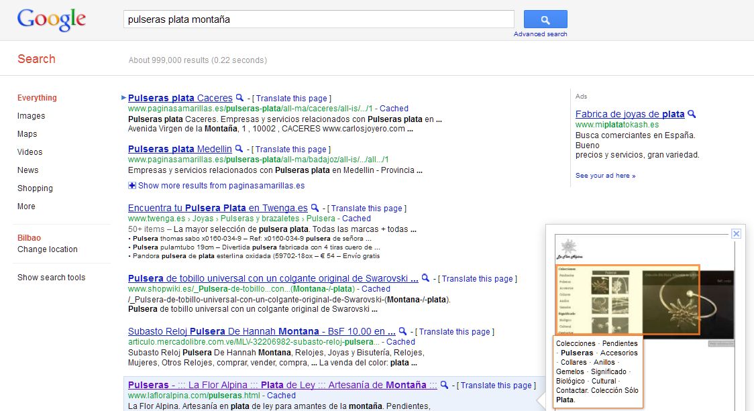Open Fabrica de joyas de plata ad
Image resolution: width=754 pixels, height=411 pixels.
click(630, 114)
